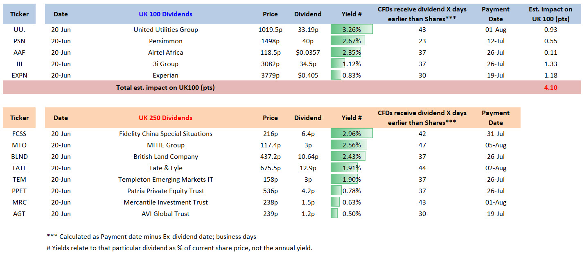Click the United Utilities Group name

166,30
